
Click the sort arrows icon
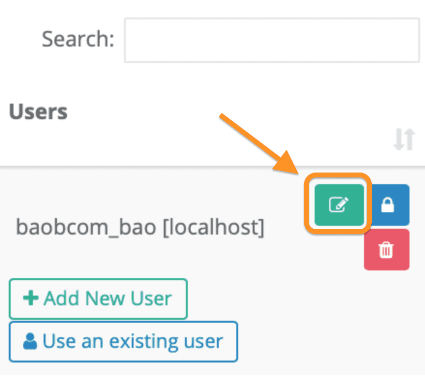[x=403, y=140]
